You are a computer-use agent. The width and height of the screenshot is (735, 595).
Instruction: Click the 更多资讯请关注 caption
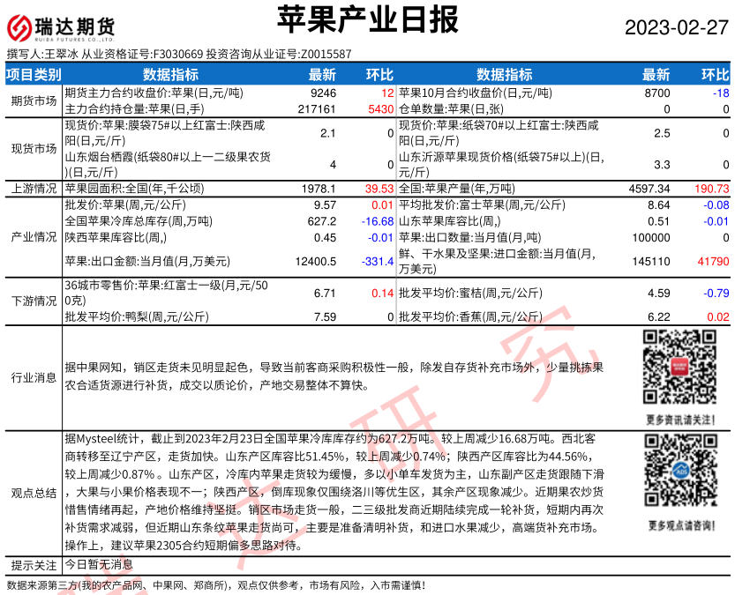tap(679, 419)
